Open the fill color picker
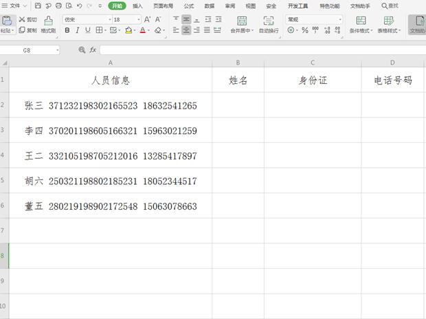 128,30
